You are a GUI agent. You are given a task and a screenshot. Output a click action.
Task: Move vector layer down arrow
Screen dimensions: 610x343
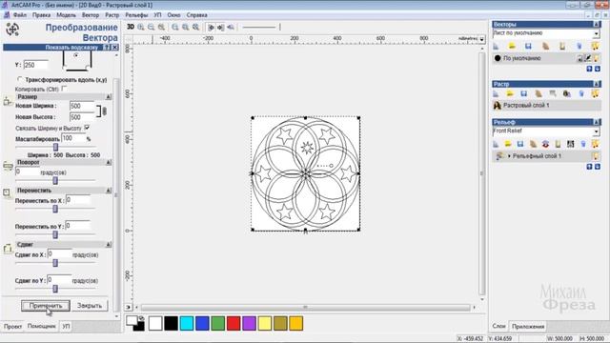tap(598, 69)
